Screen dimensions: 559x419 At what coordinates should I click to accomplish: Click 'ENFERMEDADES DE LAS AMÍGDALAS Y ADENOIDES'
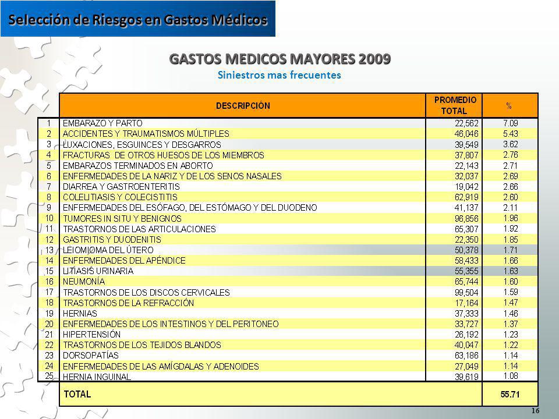[x=161, y=366]
